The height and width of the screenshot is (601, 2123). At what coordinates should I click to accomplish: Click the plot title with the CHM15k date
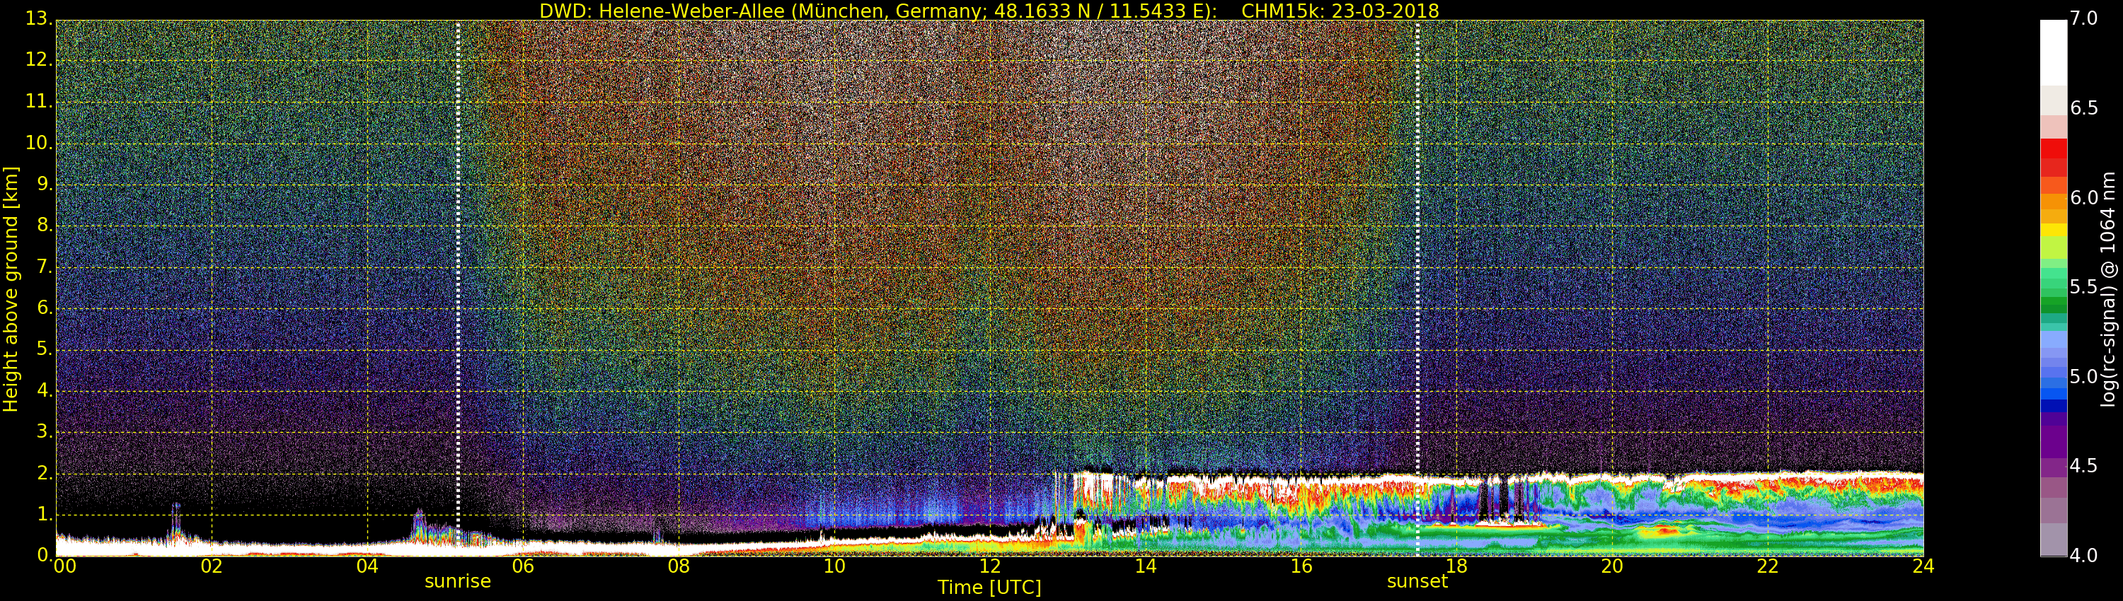click(x=988, y=11)
